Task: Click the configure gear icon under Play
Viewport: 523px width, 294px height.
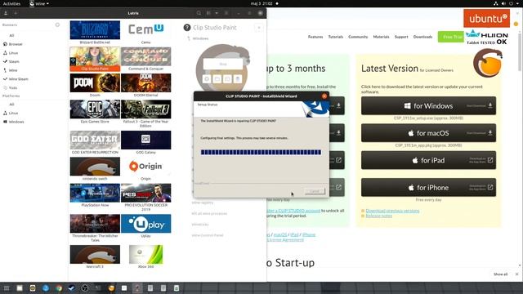Action: click(x=207, y=79)
